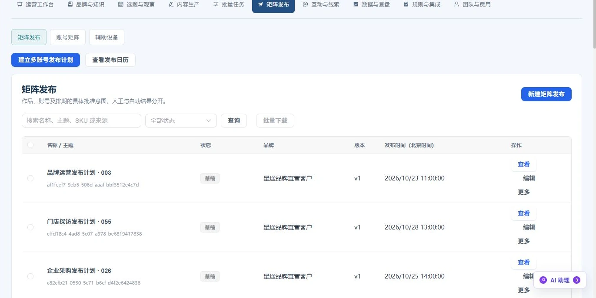This screenshot has width=596, height=298.
Task: Check the 门店探访发布计划 · 055 row checkbox
Action: click(30, 227)
